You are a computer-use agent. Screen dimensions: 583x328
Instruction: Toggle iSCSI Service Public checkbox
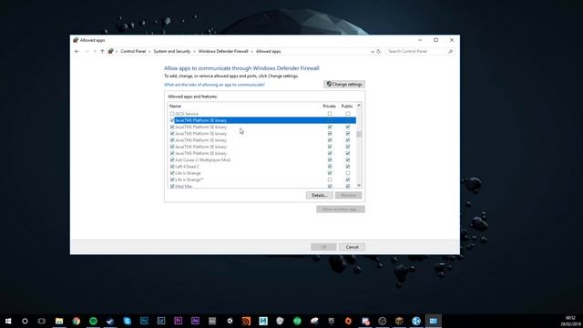pyautogui.click(x=348, y=114)
